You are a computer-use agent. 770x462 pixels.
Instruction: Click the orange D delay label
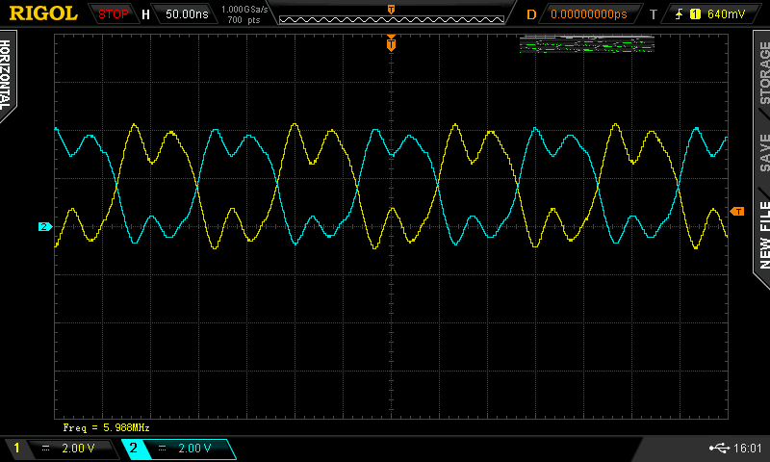pos(531,14)
